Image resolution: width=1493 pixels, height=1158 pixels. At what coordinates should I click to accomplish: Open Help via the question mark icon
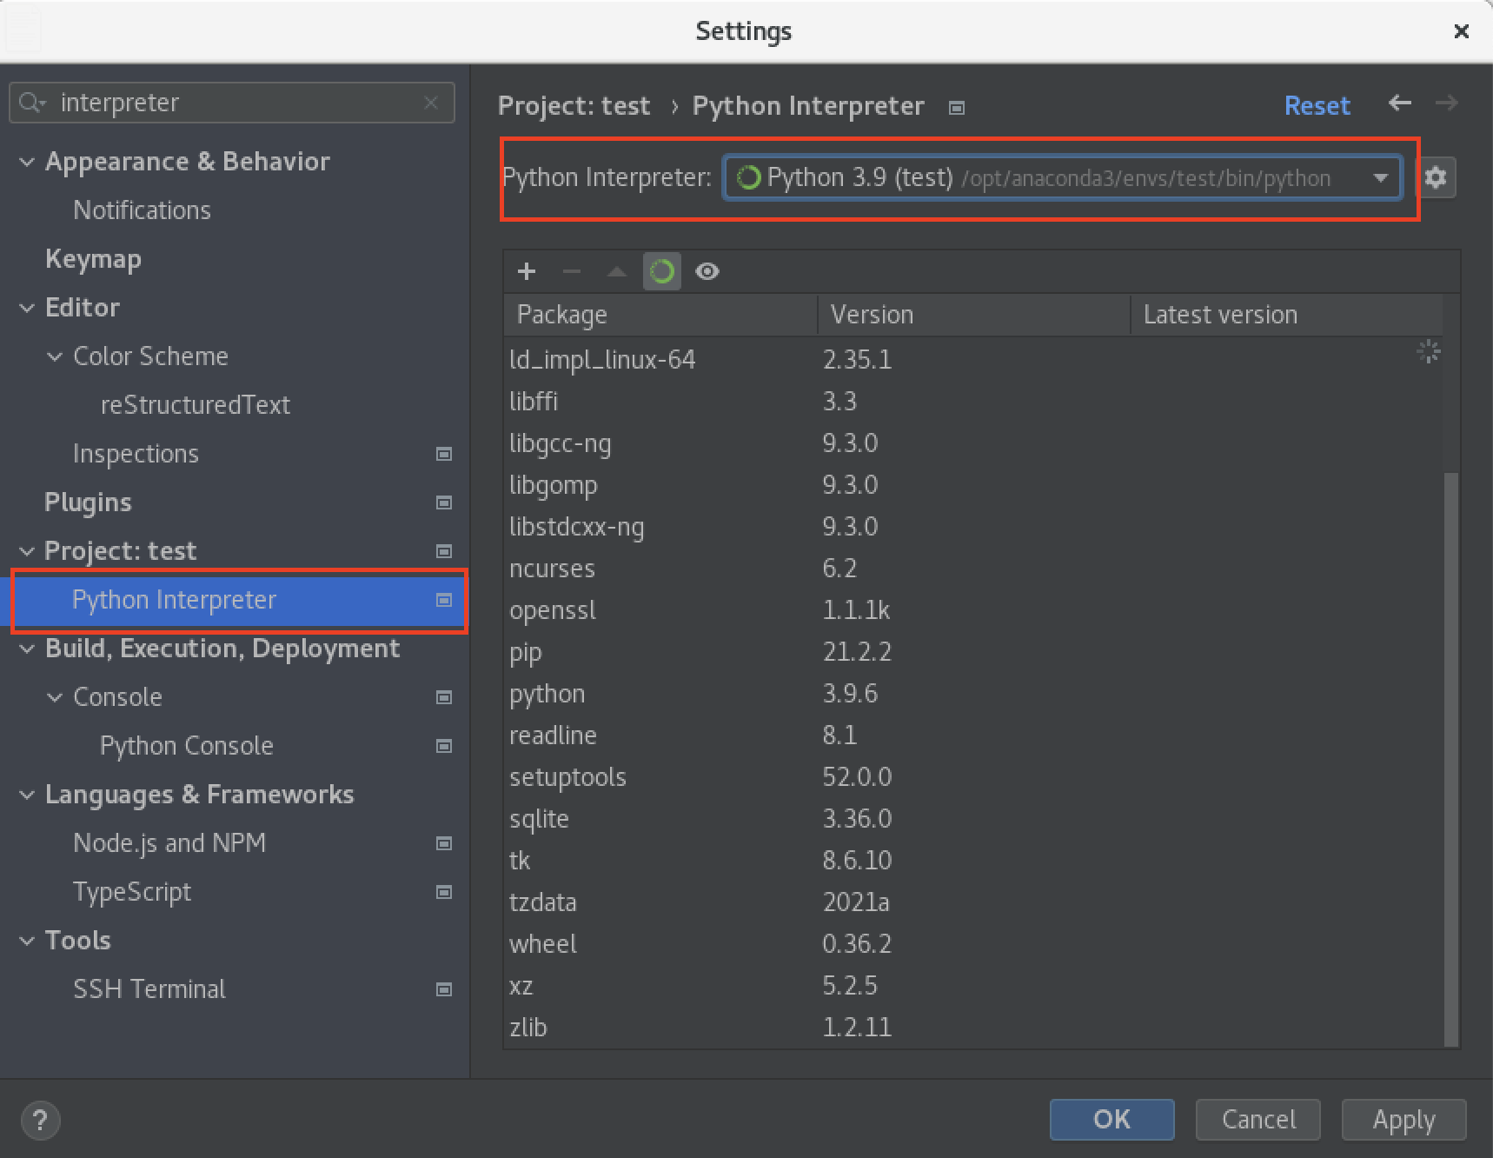pyautogui.click(x=40, y=1121)
